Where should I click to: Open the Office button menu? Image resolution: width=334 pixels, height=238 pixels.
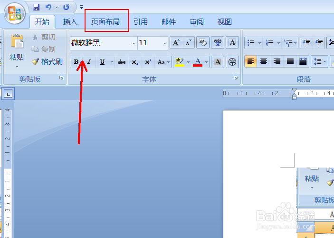(14, 13)
